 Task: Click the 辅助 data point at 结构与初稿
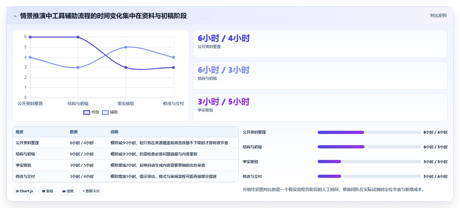[x=78, y=68]
